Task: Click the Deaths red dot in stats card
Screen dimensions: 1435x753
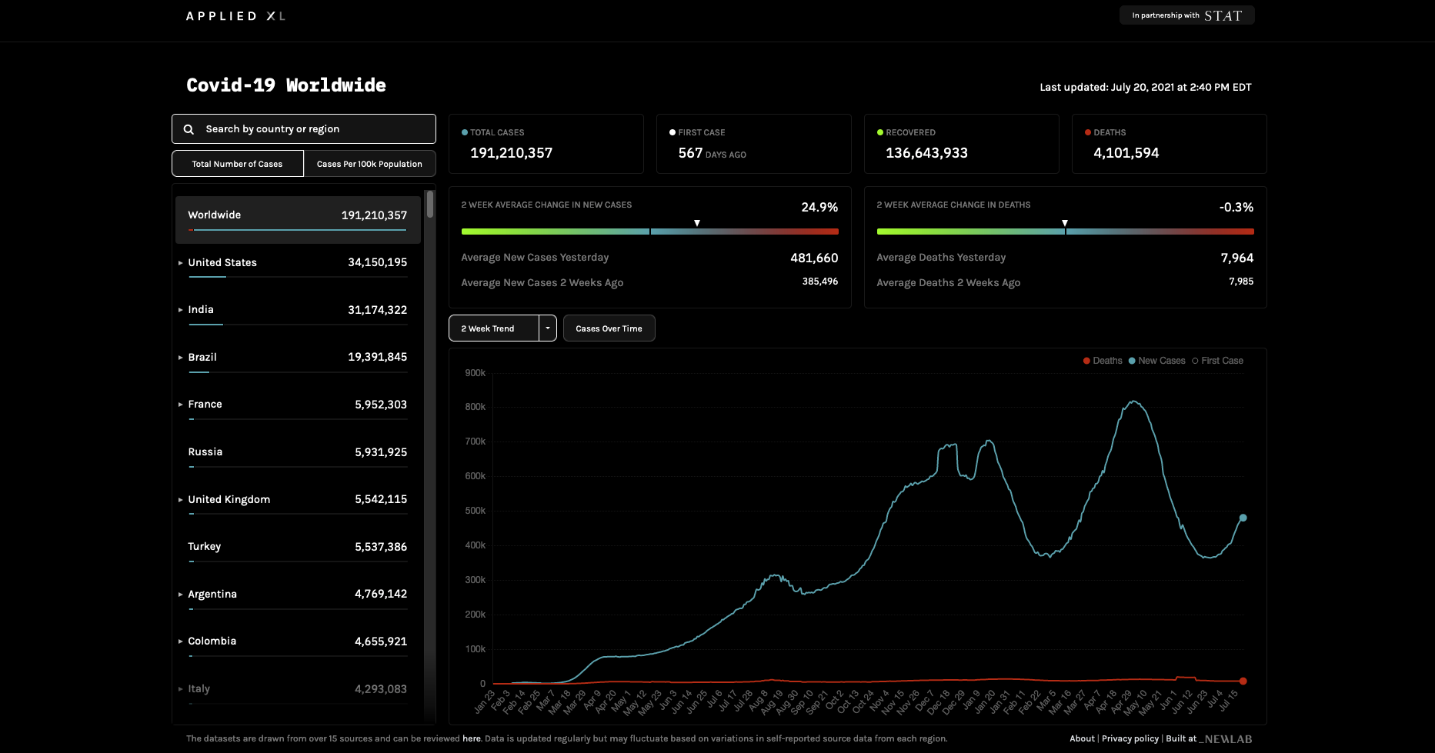Action: pos(1088,132)
